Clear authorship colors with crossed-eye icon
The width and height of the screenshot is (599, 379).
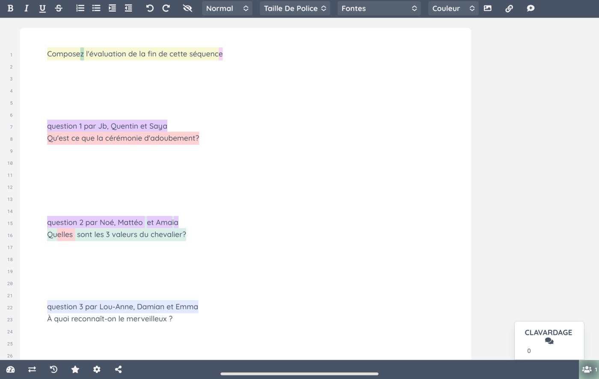(x=187, y=8)
